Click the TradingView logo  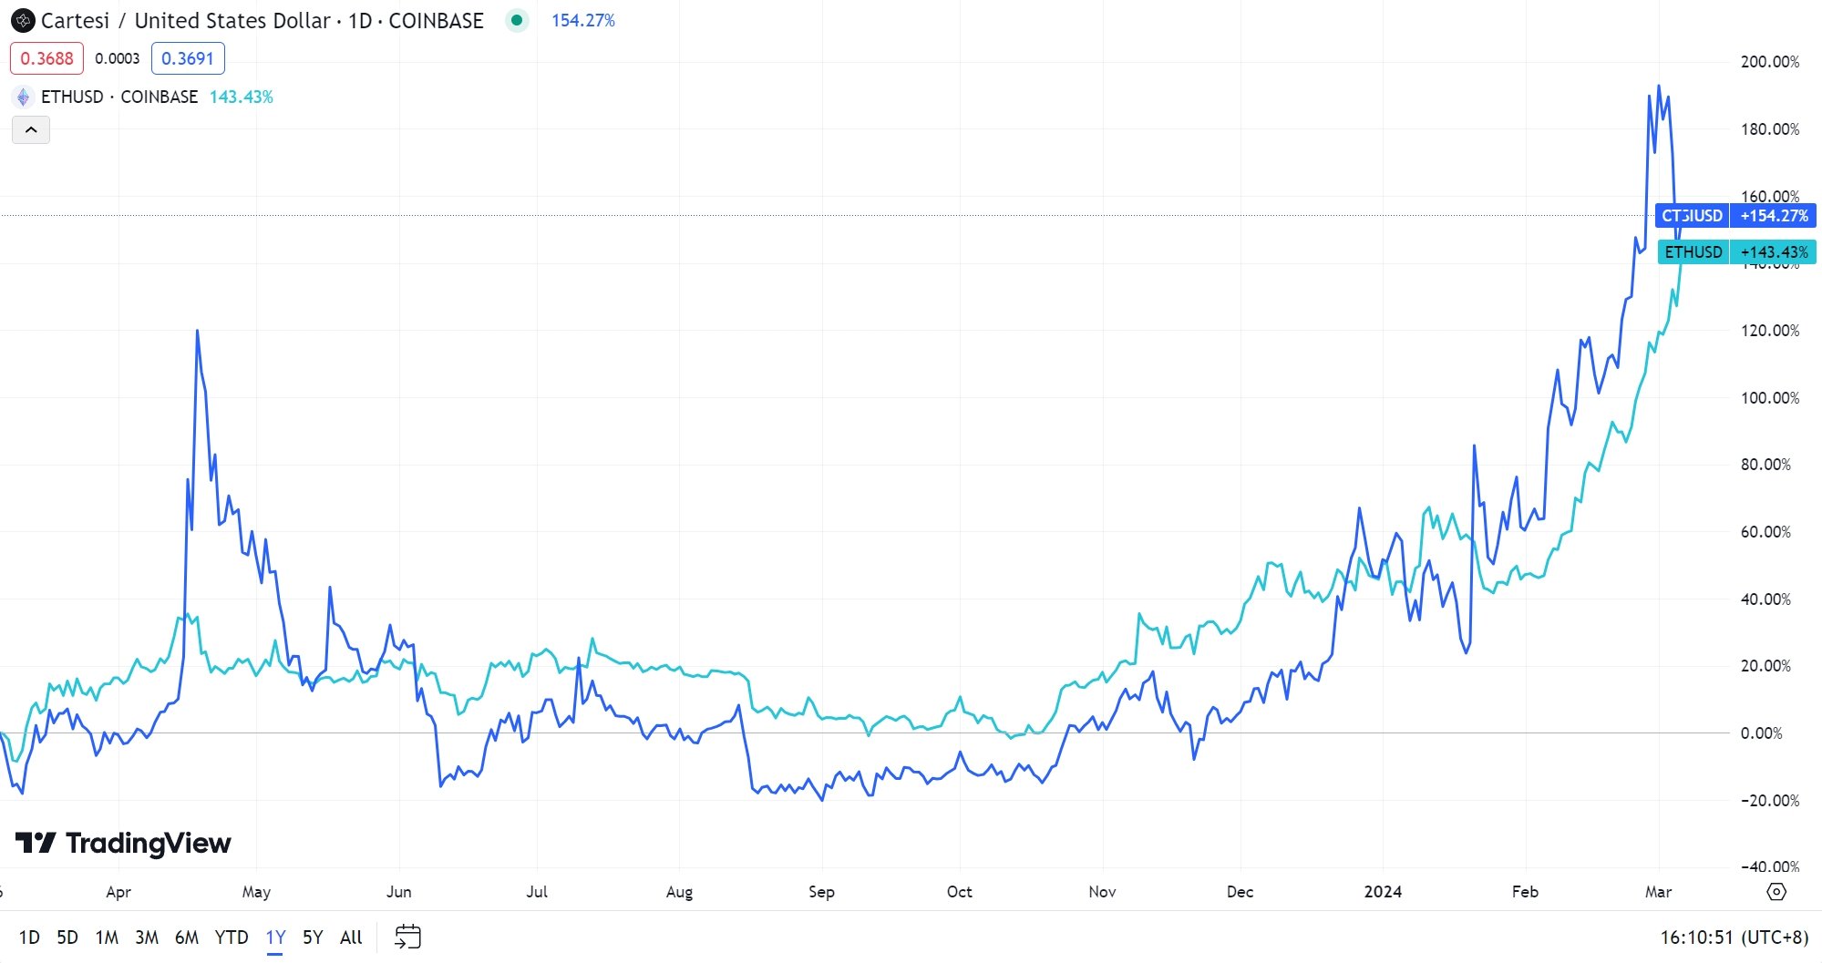pyautogui.click(x=122, y=843)
